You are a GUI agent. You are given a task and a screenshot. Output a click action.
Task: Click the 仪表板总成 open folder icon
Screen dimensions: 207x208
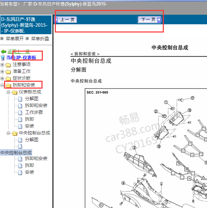click(15, 92)
